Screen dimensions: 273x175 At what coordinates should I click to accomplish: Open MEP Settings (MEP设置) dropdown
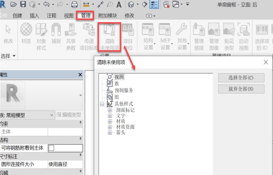[165, 36]
